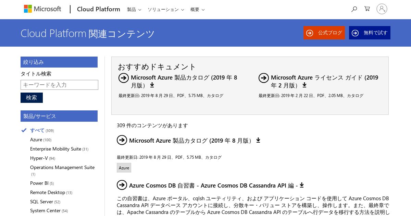Filter by SQL Server (52)
Image resolution: width=411 pixels, height=216 pixels.
point(45,202)
